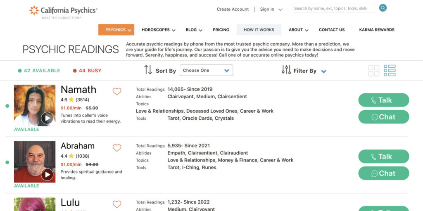Click 'Tarot, I-Ching, Runes' tools text
This screenshot has width=423, height=211.
[192, 168]
